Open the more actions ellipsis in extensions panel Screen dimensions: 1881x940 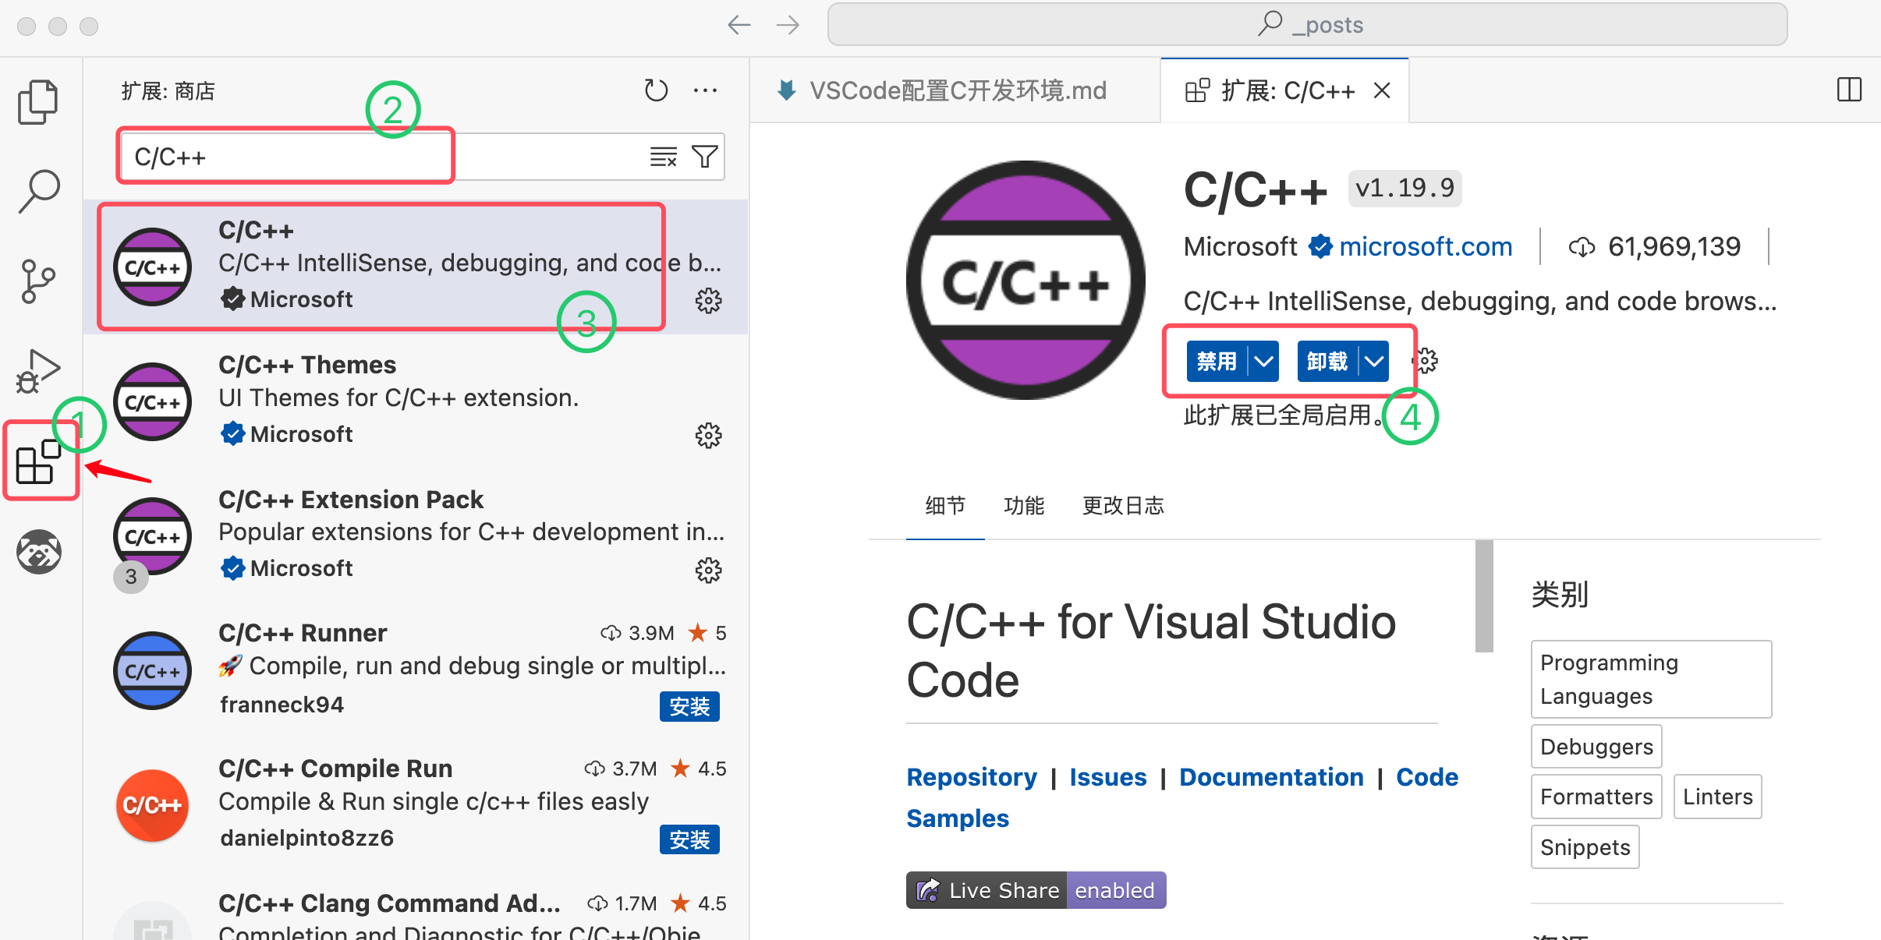click(x=705, y=90)
